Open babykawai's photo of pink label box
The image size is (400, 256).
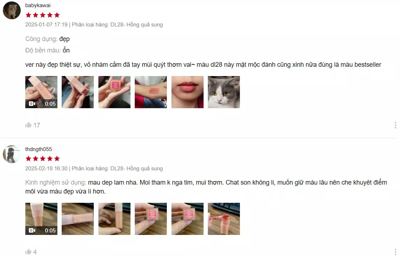[114, 92]
